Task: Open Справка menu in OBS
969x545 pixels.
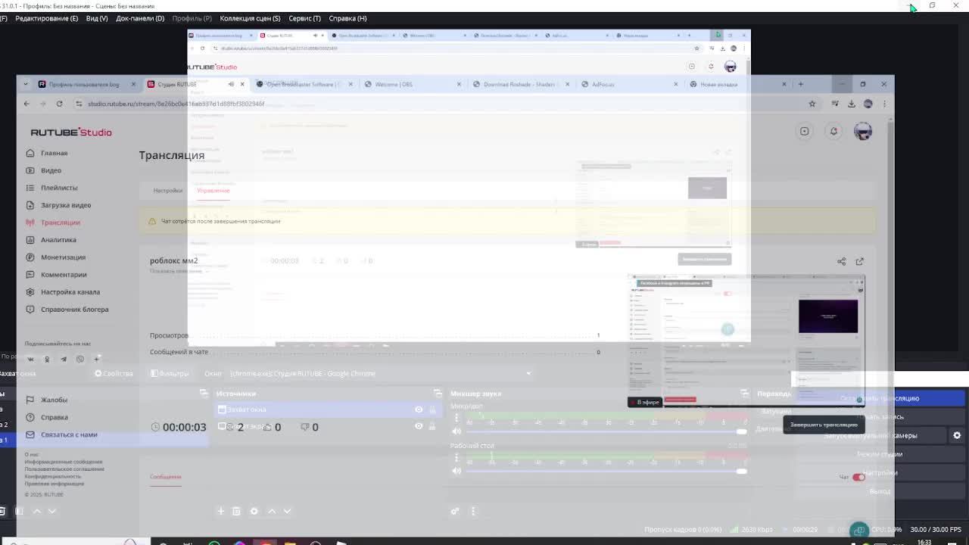Action: click(347, 18)
